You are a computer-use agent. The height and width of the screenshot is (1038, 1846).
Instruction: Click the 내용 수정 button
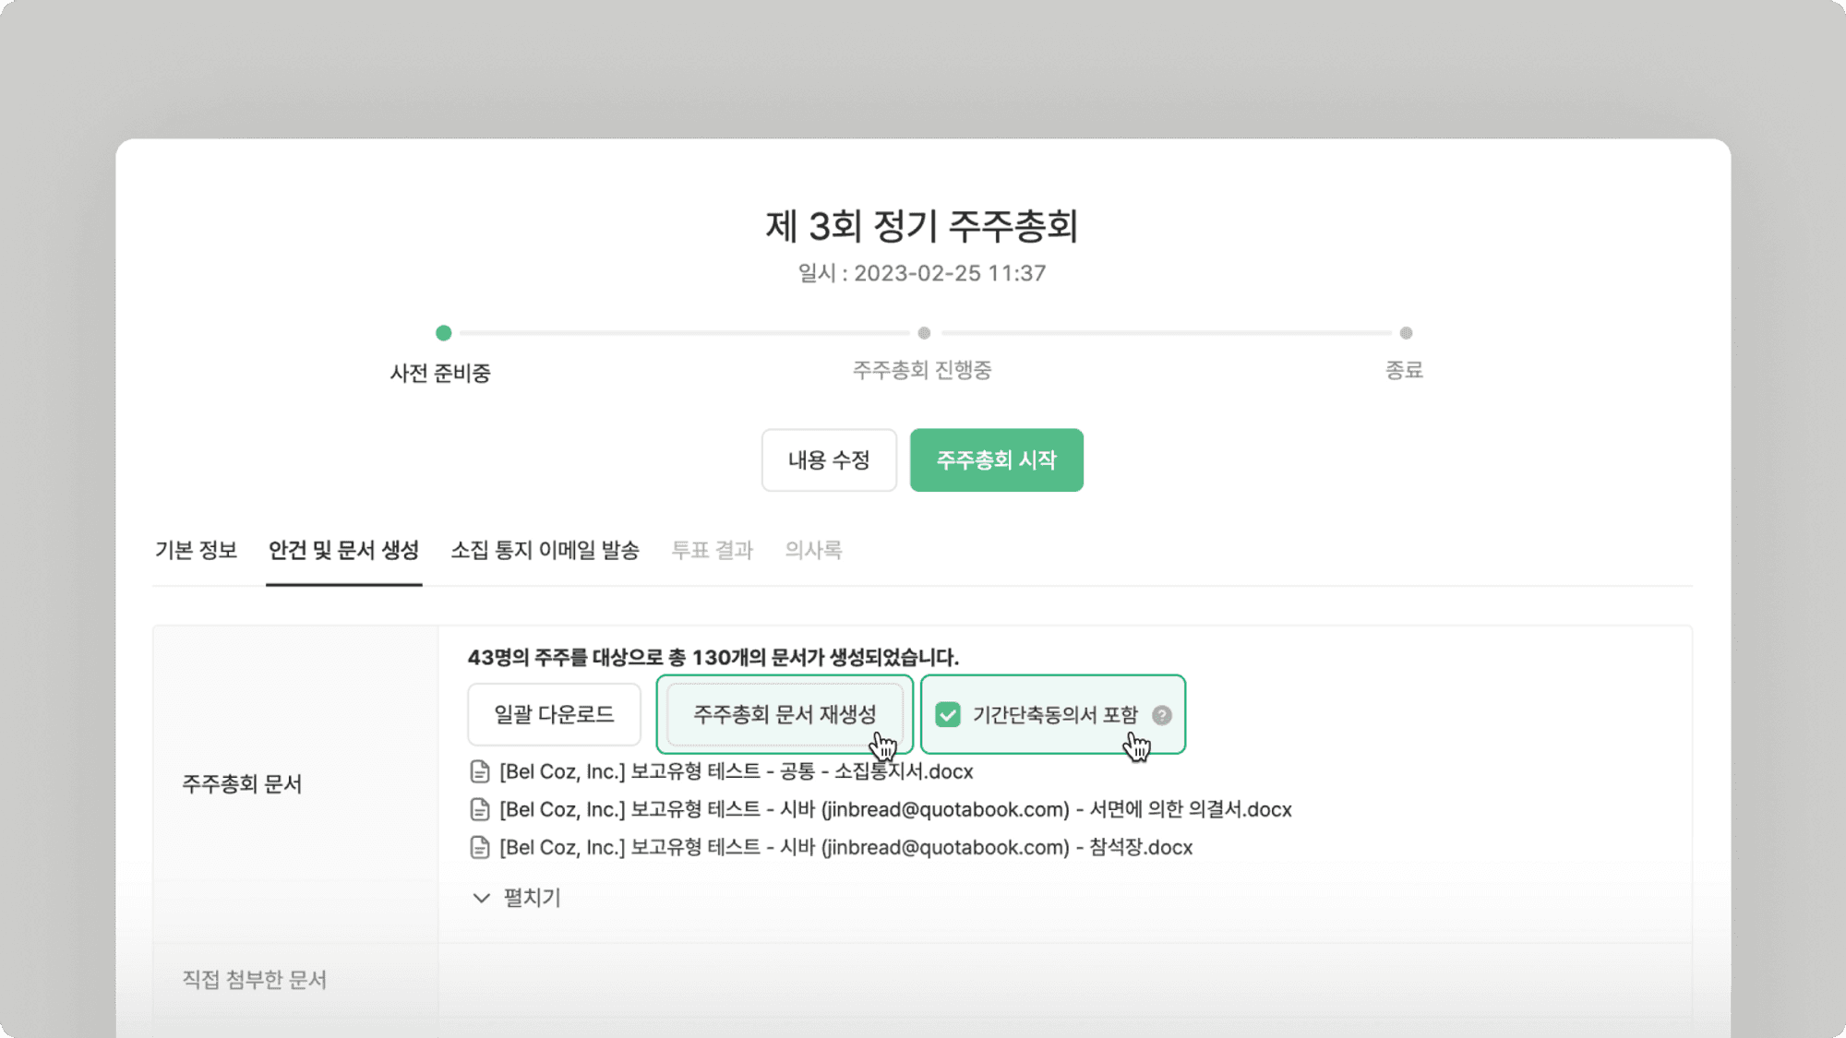829,459
